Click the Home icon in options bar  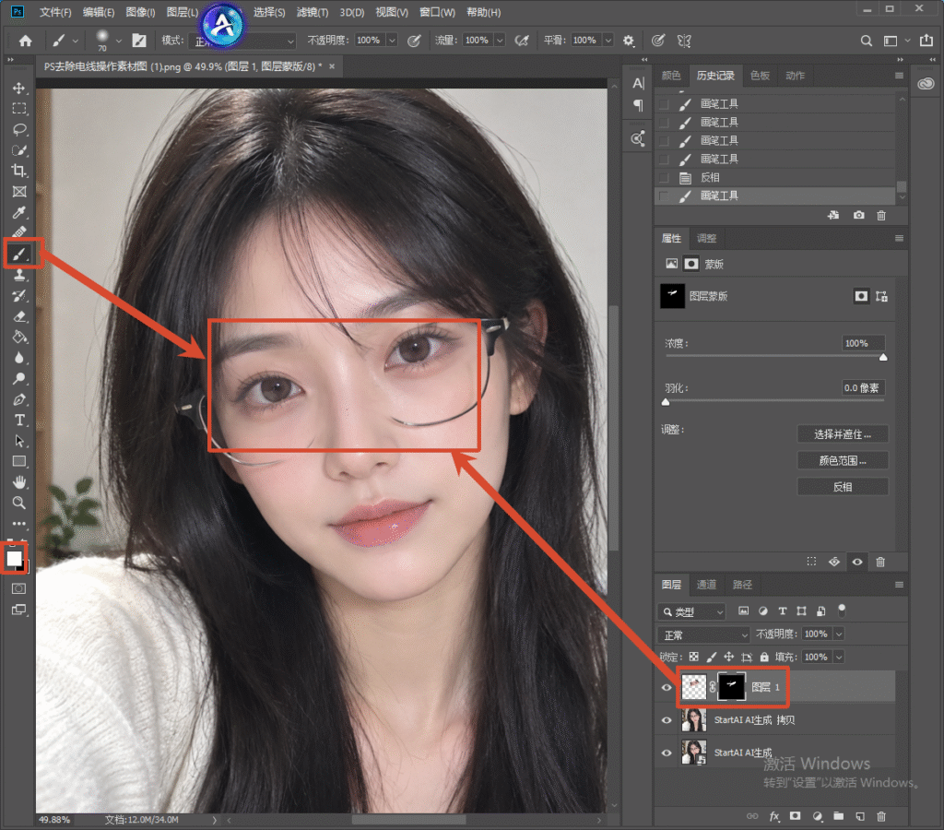[25, 41]
